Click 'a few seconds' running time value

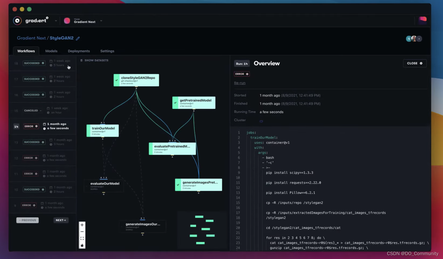[271, 112]
